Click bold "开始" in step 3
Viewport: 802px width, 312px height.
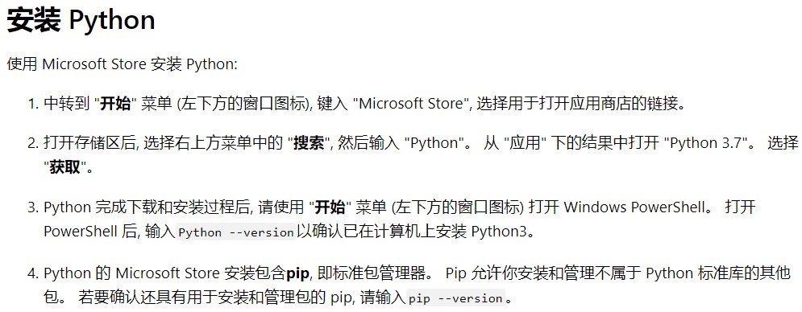[x=330, y=207]
